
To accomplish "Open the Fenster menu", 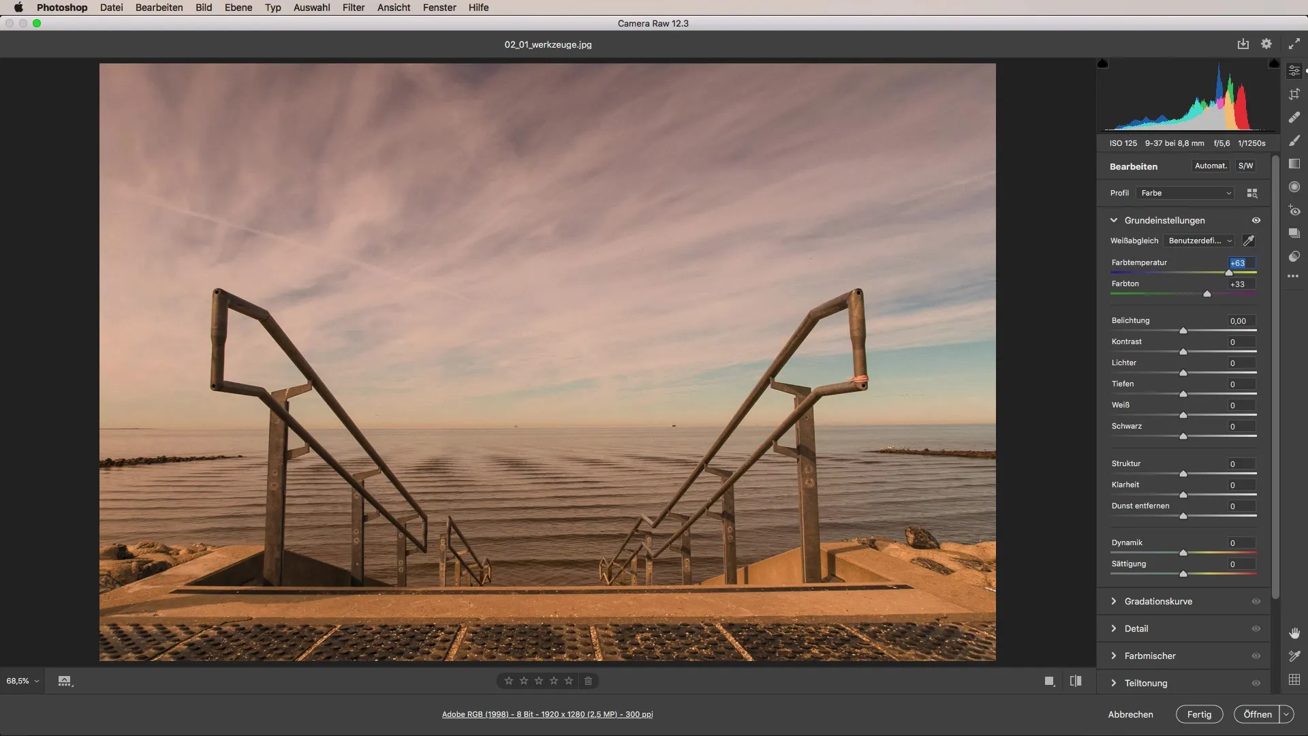I will (x=439, y=7).
